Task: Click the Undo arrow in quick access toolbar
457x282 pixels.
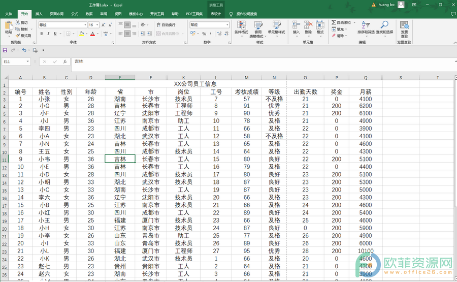Action: pyautogui.click(x=24, y=50)
